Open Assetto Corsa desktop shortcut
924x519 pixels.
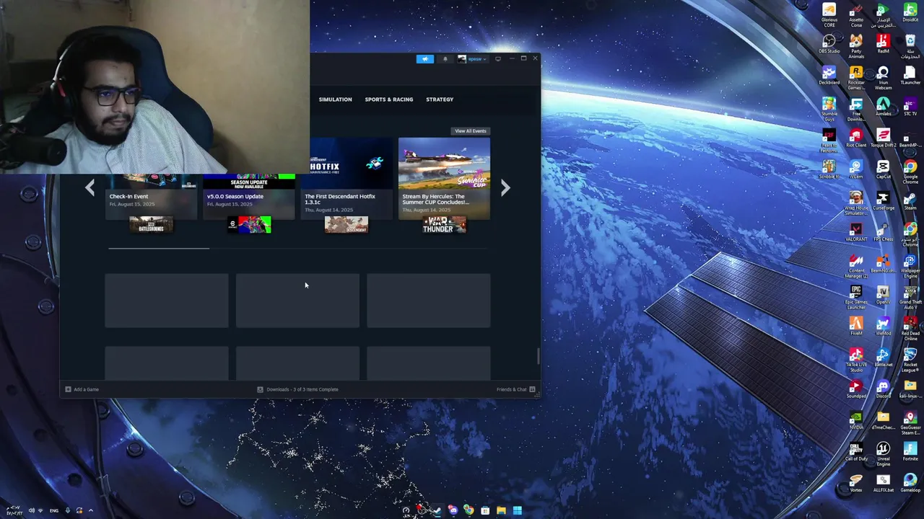click(x=856, y=15)
